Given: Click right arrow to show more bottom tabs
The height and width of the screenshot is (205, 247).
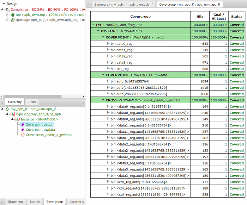Looking at the screenshot, I should 83,202.
